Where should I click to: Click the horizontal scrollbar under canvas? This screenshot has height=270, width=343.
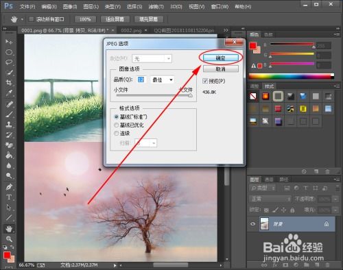click(x=171, y=265)
